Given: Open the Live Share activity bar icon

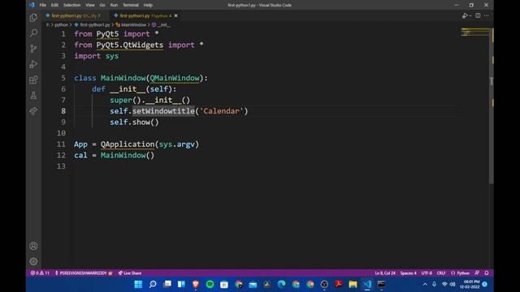Looking at the screenshot, I should tap(33, 111).
